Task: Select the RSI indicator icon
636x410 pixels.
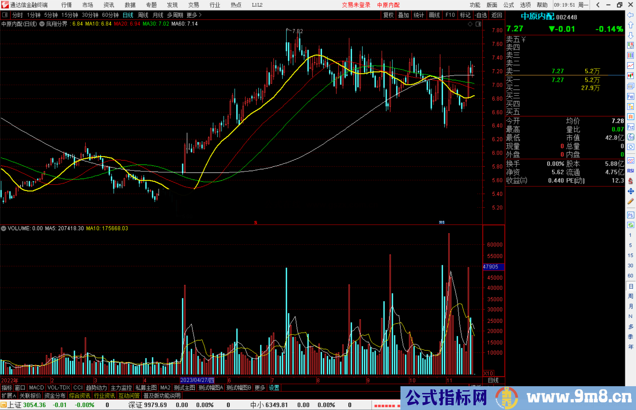Action: click(630, 171)
